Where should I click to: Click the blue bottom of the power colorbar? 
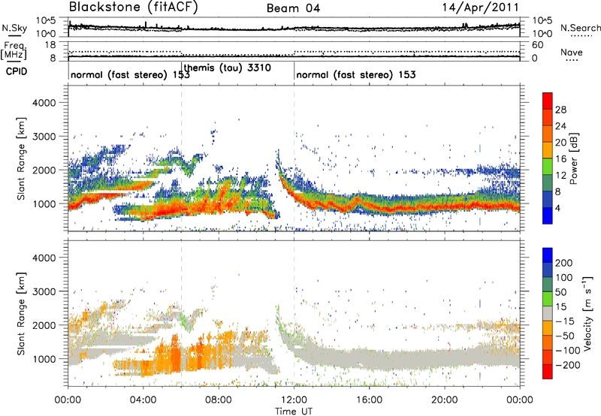548,216
